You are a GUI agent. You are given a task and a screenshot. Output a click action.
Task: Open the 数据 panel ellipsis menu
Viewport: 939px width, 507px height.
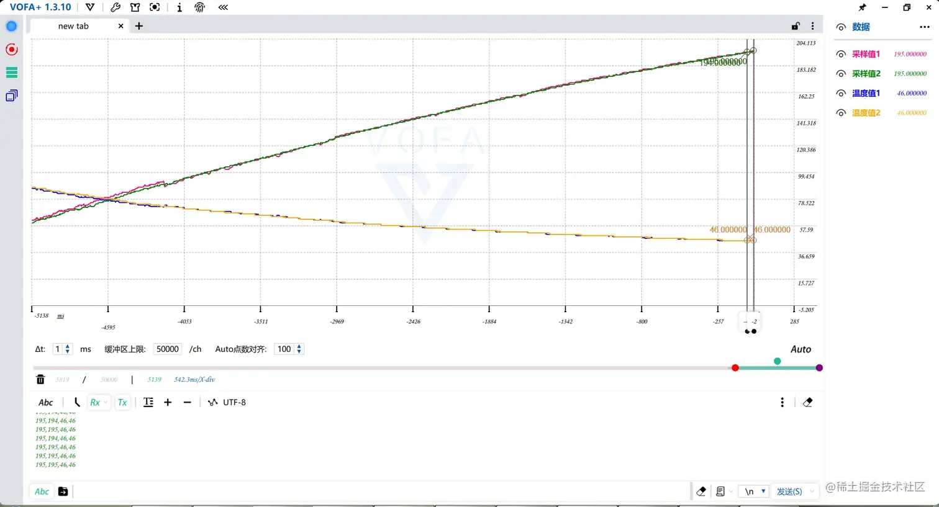coord(925,27)
